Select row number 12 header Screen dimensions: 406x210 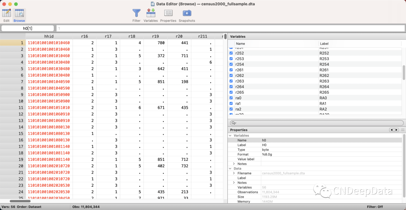tap(13, 114)
